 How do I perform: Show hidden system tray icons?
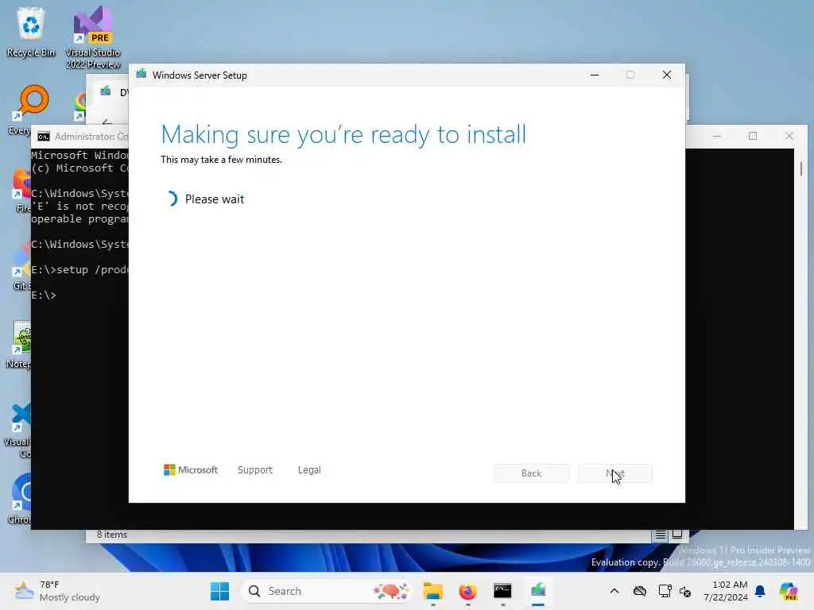point(614,591)
